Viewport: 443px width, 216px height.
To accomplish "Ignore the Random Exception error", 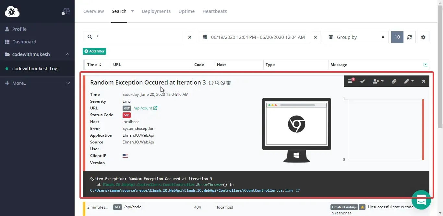I will click(x=222, y=83).
